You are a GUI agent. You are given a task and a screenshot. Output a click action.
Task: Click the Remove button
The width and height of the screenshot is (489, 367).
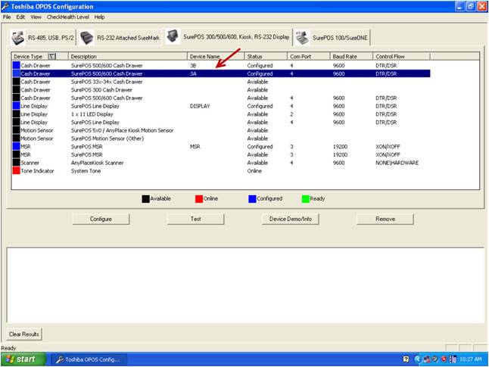[385, 219]
